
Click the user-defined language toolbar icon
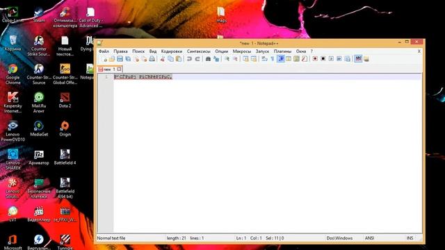click(289, 59)
